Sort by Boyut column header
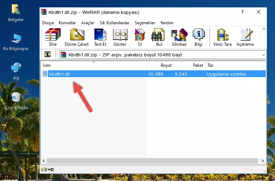275x181 pixels. (160, 65)
